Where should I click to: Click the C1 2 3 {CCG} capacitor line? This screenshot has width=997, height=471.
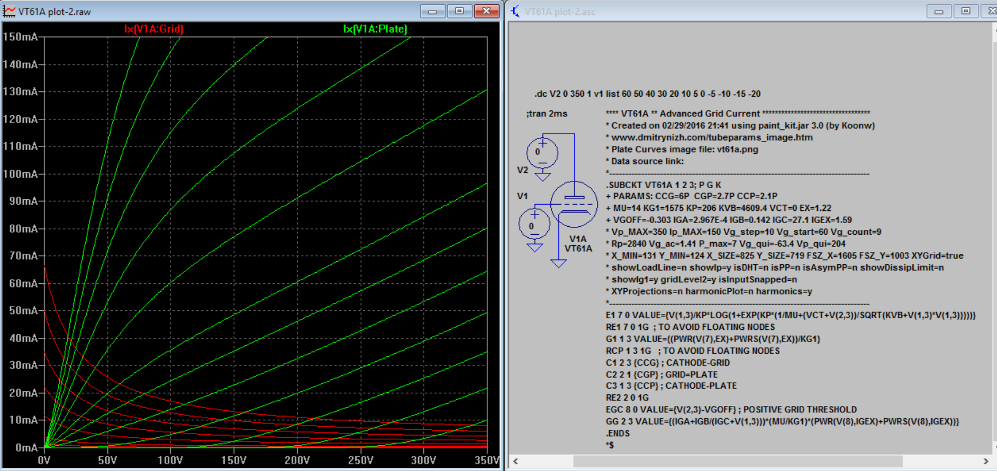coord(668,363)
